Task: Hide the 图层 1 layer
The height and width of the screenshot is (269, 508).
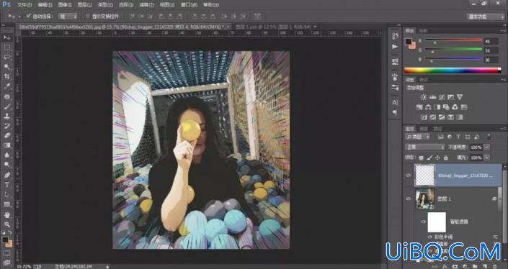Action: pos(409,199)
